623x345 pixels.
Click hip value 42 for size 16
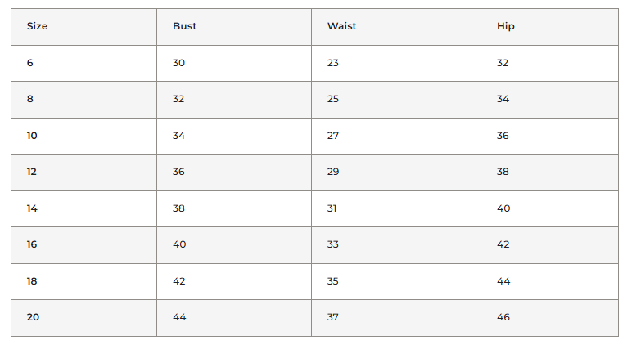pyautogui.click(x=503, y=244)
